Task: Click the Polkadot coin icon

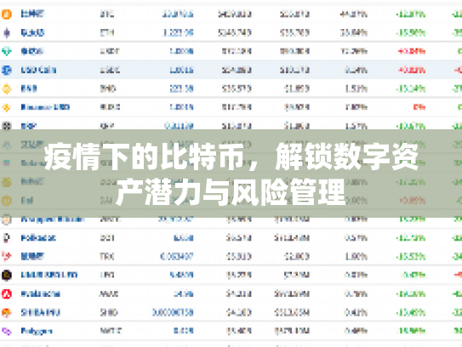Action: tap(7, 238)
